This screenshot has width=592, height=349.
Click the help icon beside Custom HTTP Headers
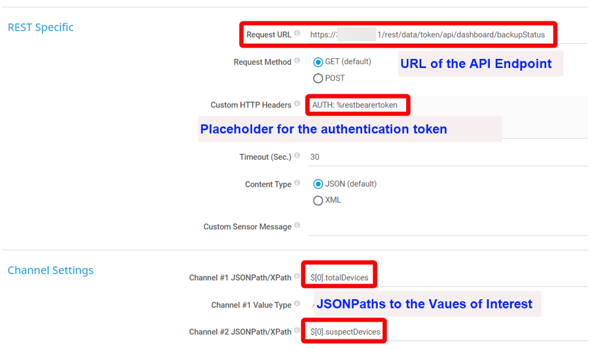[x=297, y=103]
